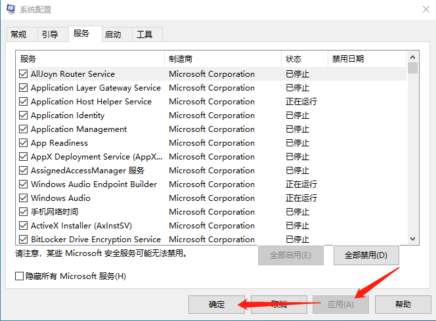This screenshot has height=321, width=436.
Task: Open the 工具 tab
Action: pos(144,35)
